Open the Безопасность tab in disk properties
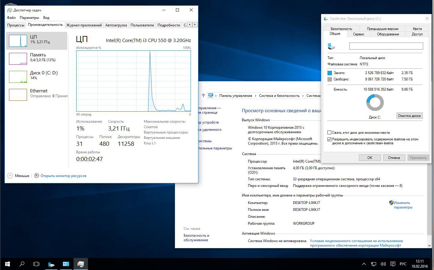 (x=341, y=29)
